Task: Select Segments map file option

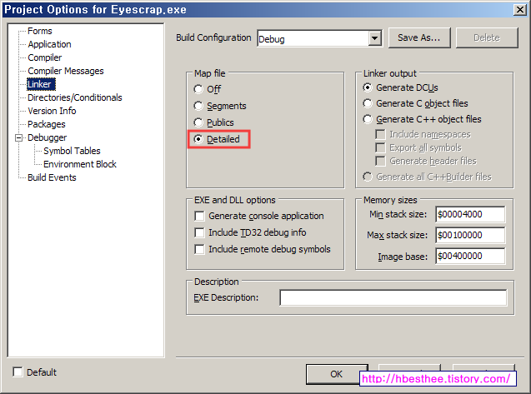Action: pos(220,106)
